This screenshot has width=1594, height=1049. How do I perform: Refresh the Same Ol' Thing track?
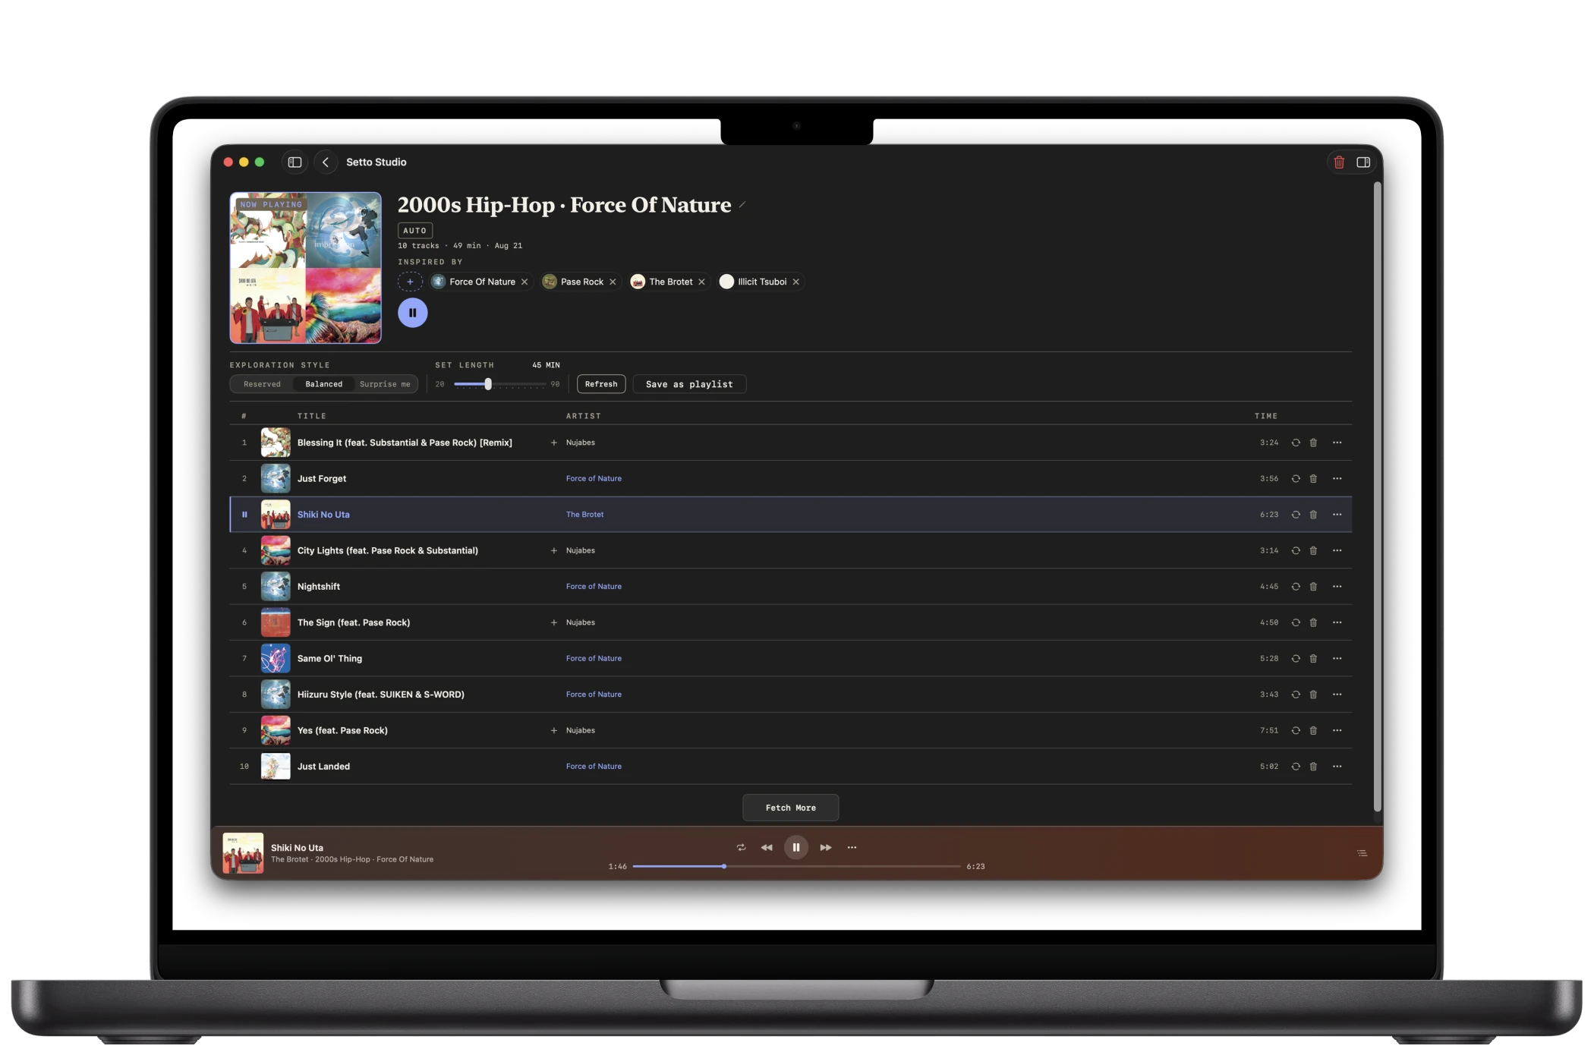(1296, 659)
